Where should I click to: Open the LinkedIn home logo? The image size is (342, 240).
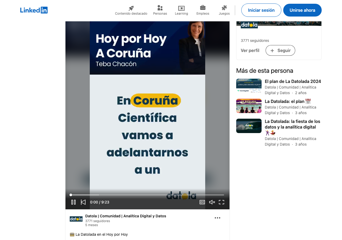[x=34, y=10]
